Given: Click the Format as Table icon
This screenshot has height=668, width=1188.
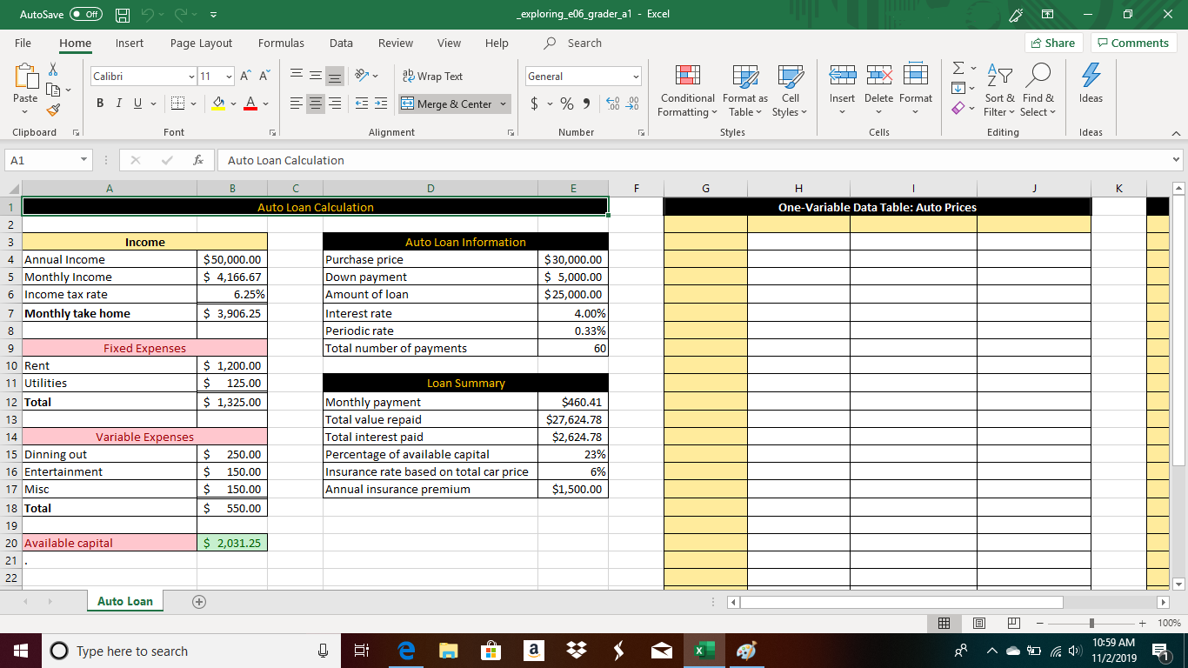Looking at the screenshot, I should point(744,91).
